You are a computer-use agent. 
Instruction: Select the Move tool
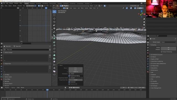click(x=54, y=19)
